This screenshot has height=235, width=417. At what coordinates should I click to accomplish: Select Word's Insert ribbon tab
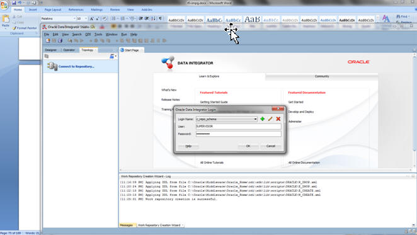[33, 9]
